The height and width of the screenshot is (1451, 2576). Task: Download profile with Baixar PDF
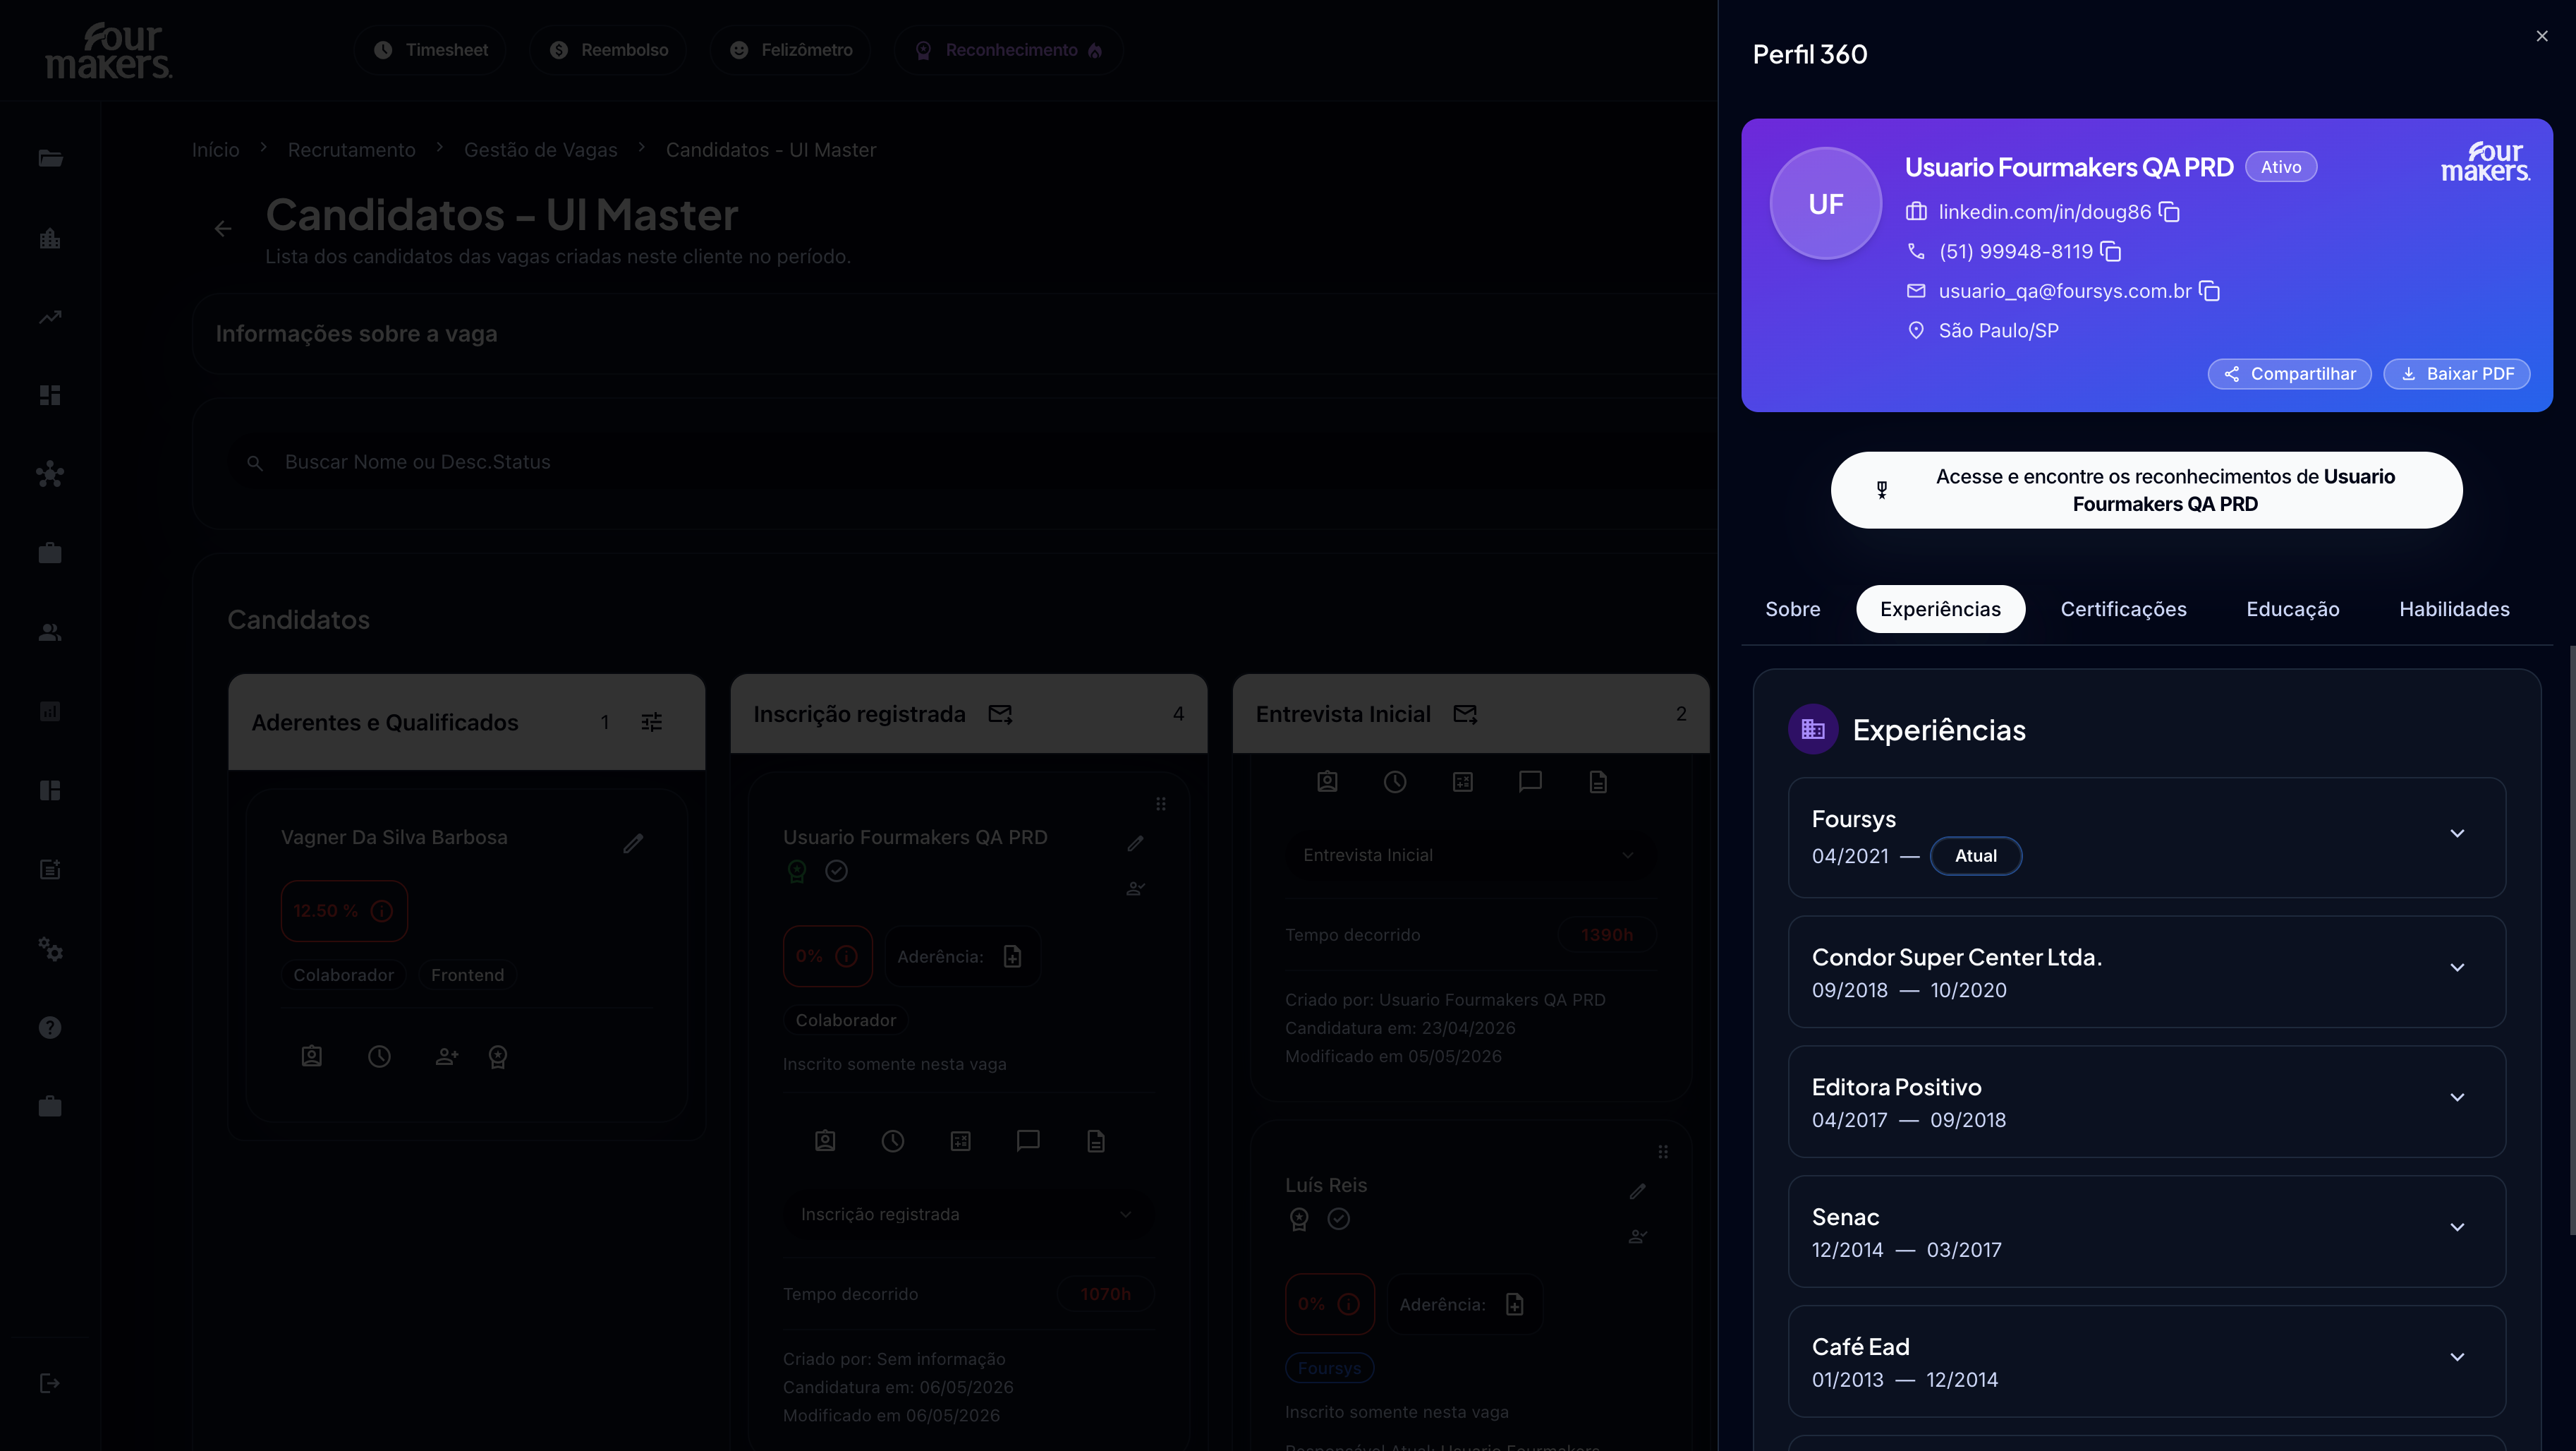2457,373
